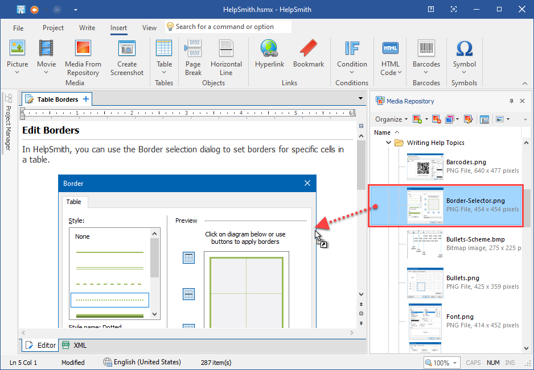Click the overlapping pictures icon in Media Repository
This screenshot has width=534, height=370.
pyautogui.click(x=450, y=119)
